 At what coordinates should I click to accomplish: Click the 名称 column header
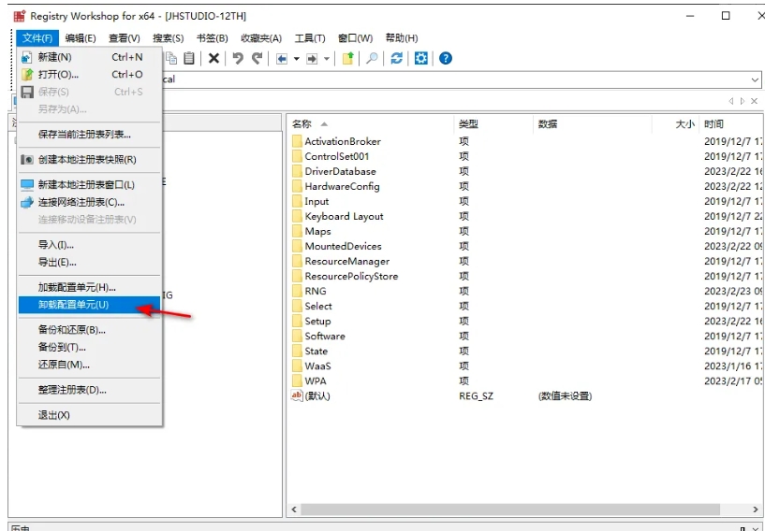click(x=302, y=123)
